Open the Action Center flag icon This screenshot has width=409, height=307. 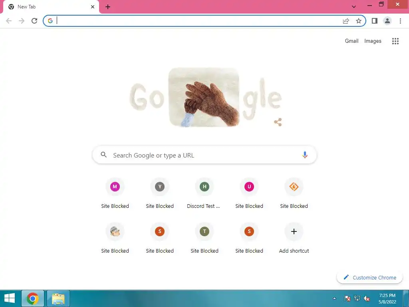347,298
